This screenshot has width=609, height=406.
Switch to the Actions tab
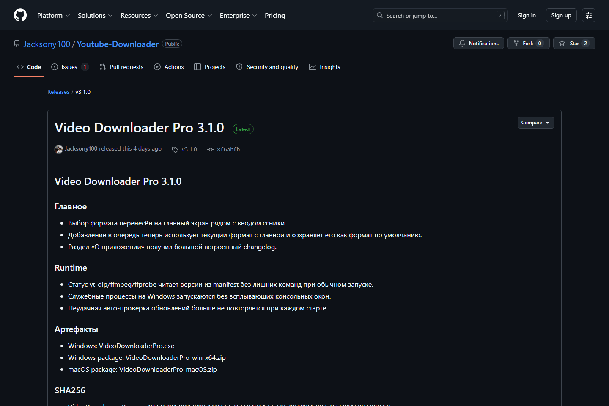coord(169,67)
